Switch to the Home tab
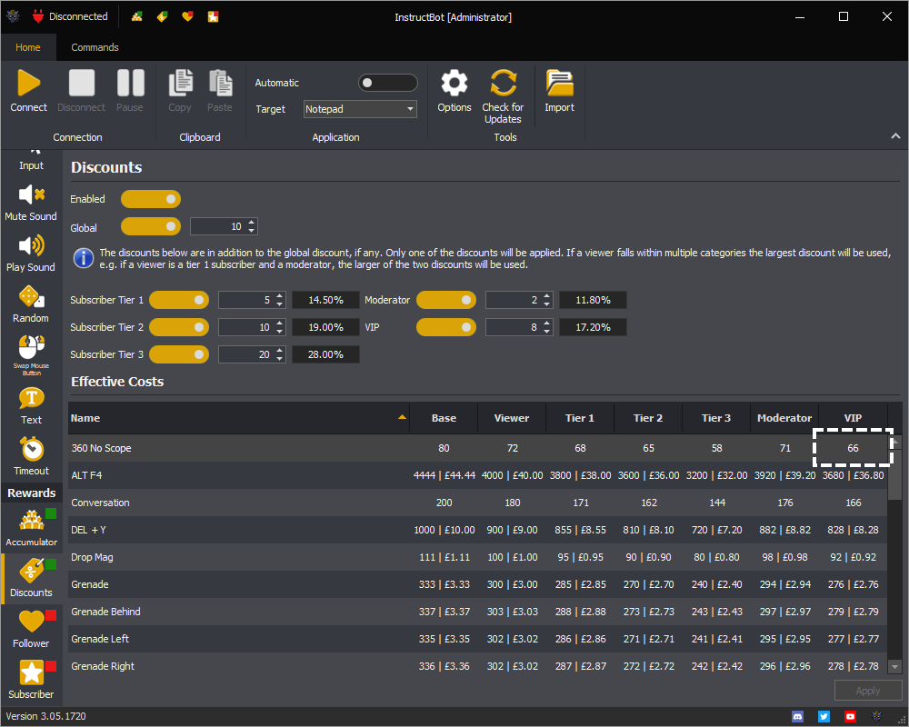This screenshot has width=909, height=727. click(28, 47)
